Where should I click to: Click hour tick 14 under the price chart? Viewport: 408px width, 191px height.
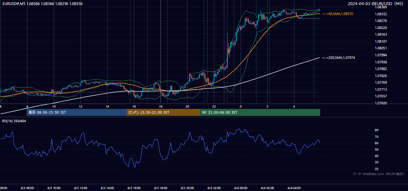point(107,106)
